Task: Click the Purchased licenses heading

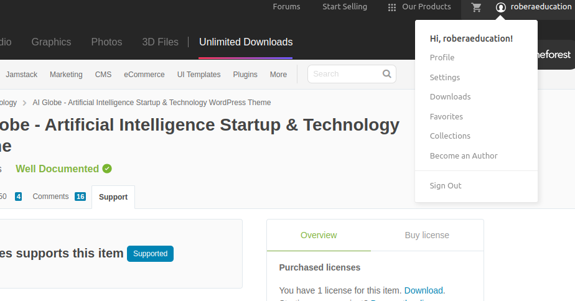Action: tap(320, 267)
